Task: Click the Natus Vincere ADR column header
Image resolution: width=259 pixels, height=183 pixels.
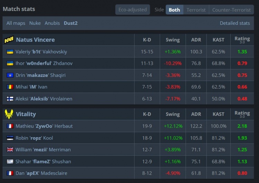Action: pyautogui.click(x=196, y=40)
